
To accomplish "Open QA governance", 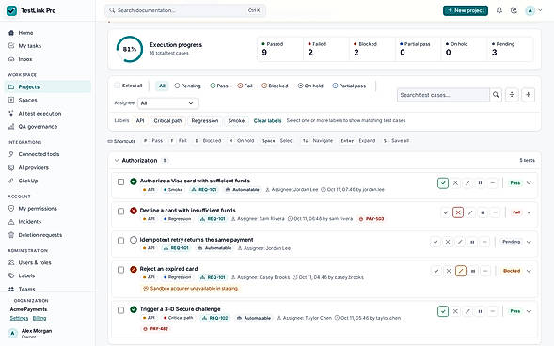I will click(47, 126).
